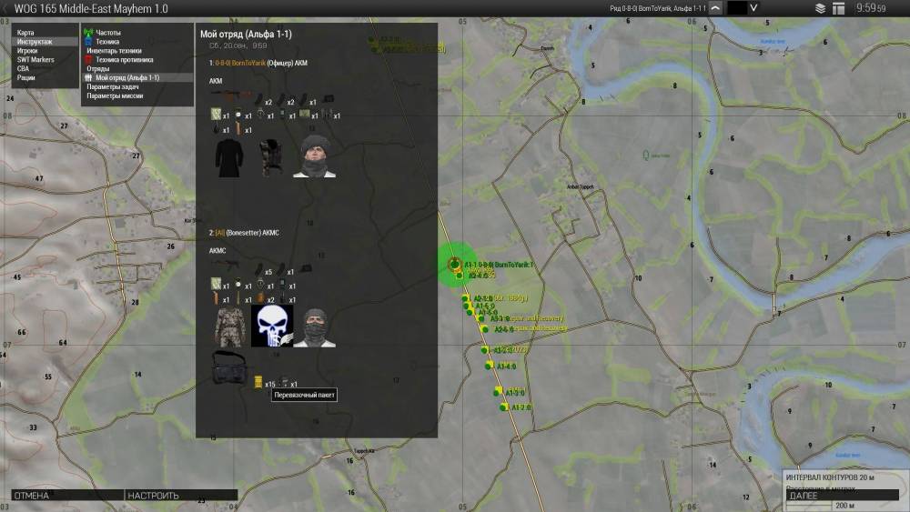Open the Параметры задач topic

(x=113, y=86)
